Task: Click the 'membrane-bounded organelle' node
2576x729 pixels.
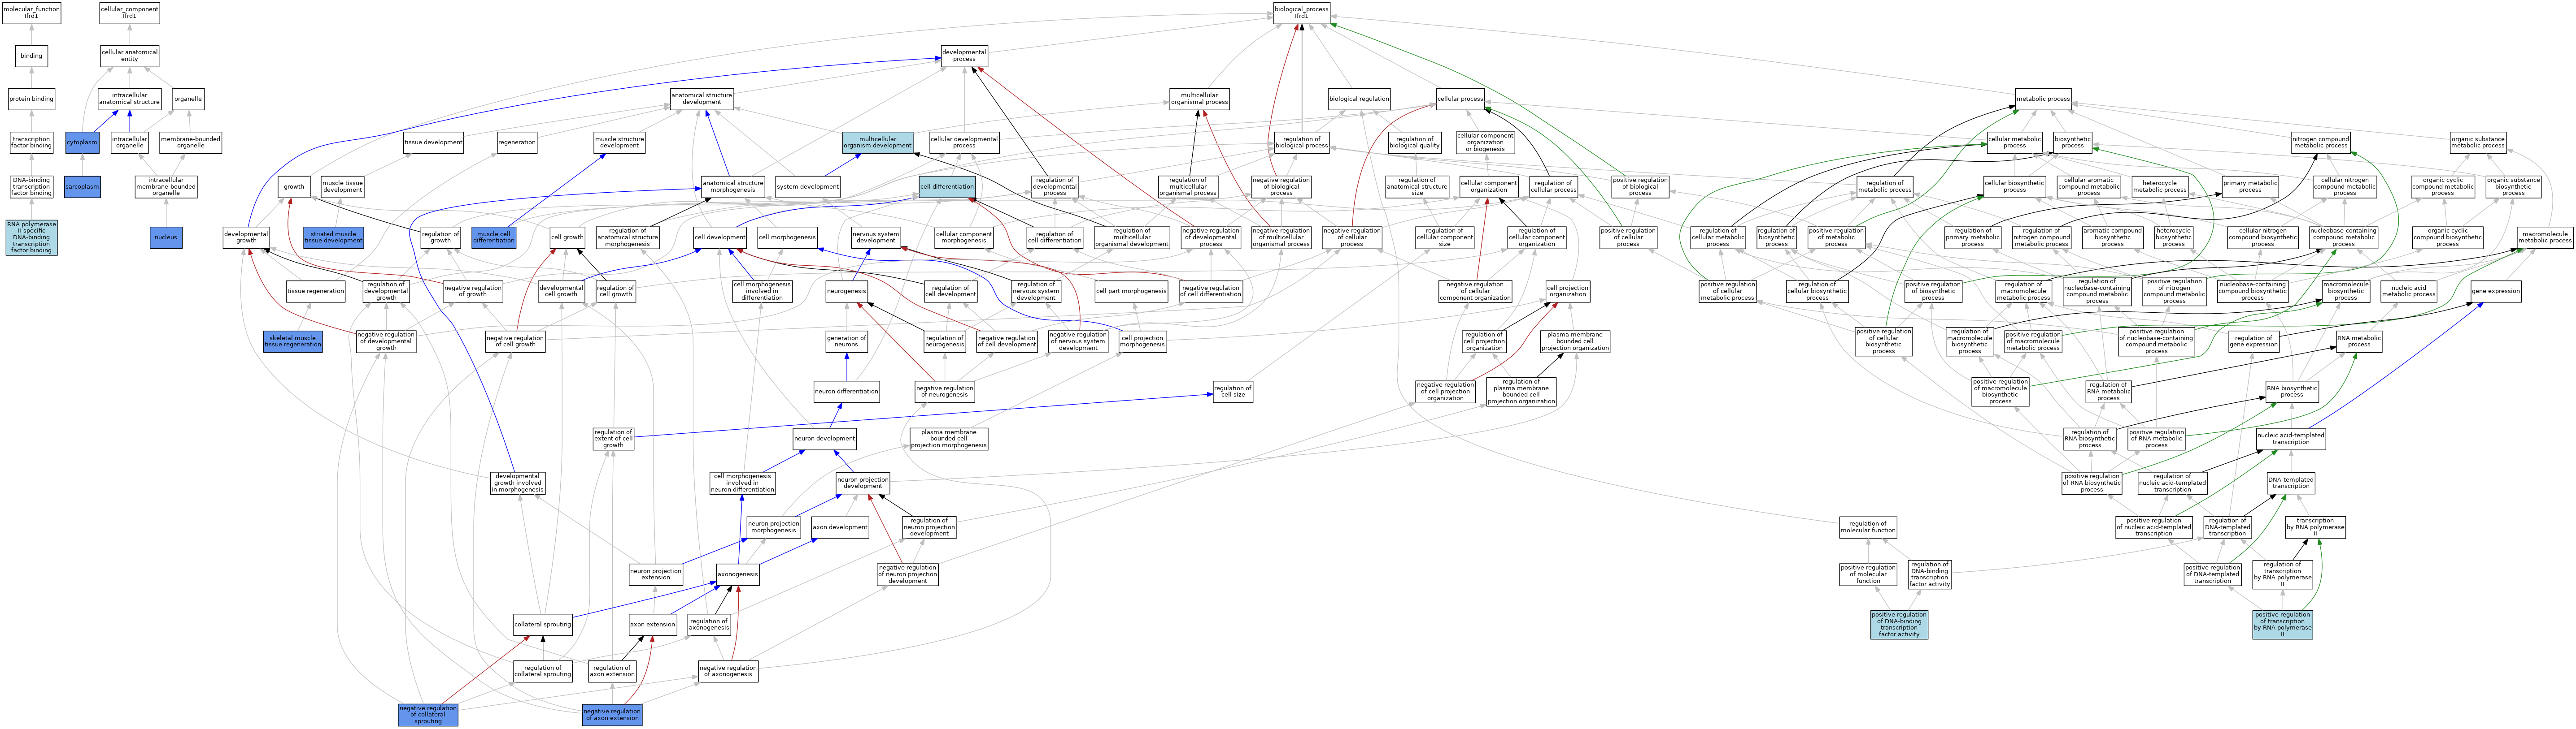Action: point(190,143)
